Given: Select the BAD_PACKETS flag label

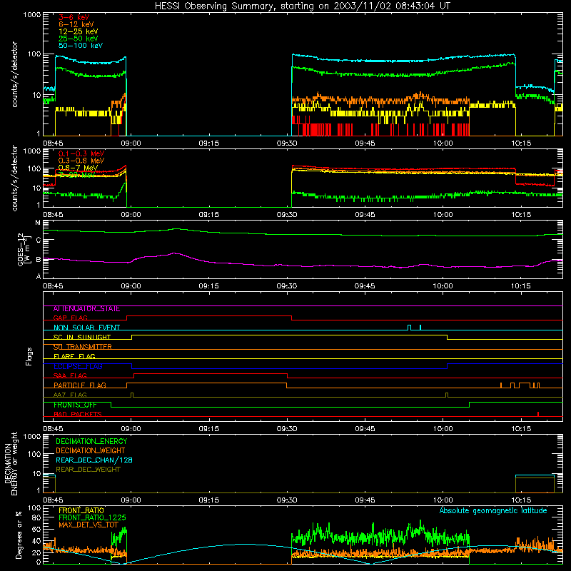Looking at the screenshot, I should point(78,414).
